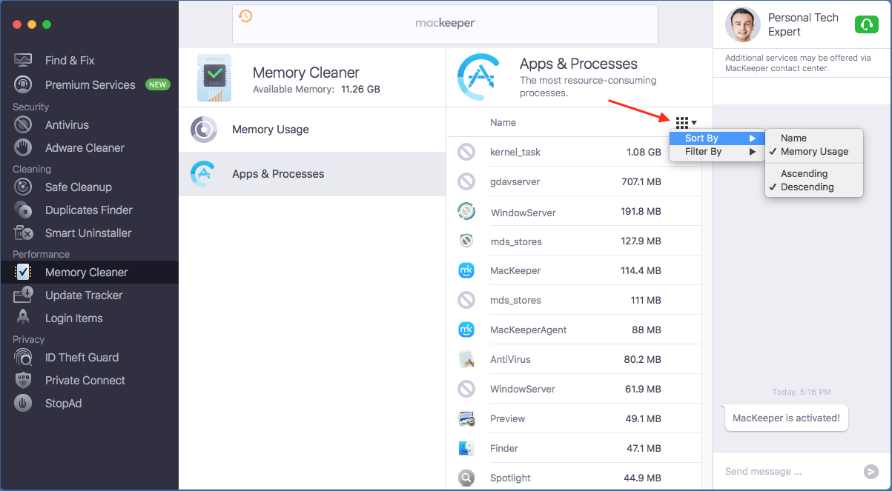
Task: Switch to the Apps & Processes tab
Action: tap(312, 174)
